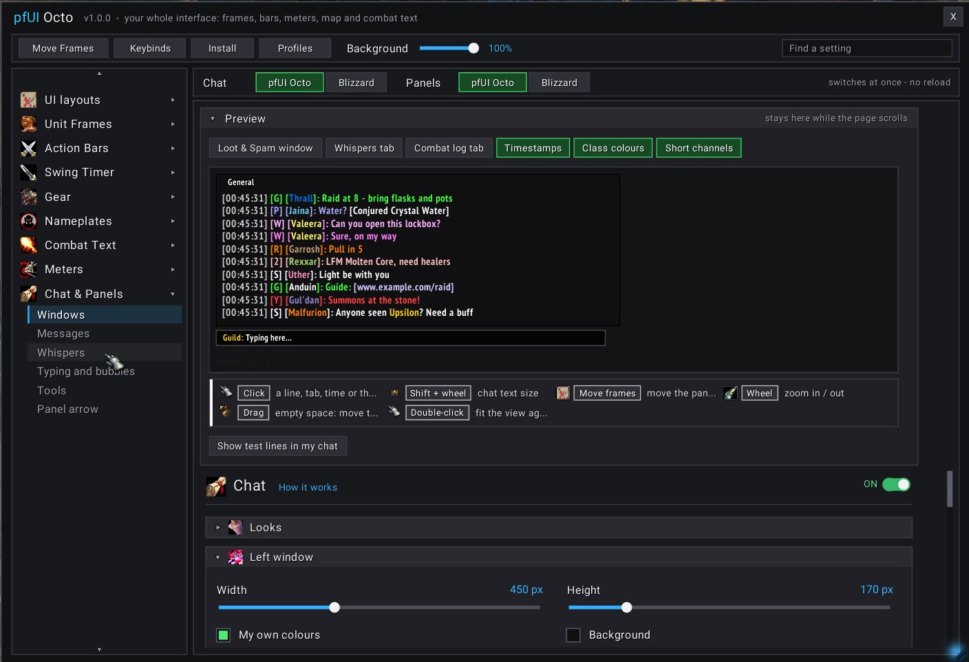Image resolution: width=969 pixels, height=662 pixels.
Task: Toggle the Timestamps preview option
Action: [533, 148]
